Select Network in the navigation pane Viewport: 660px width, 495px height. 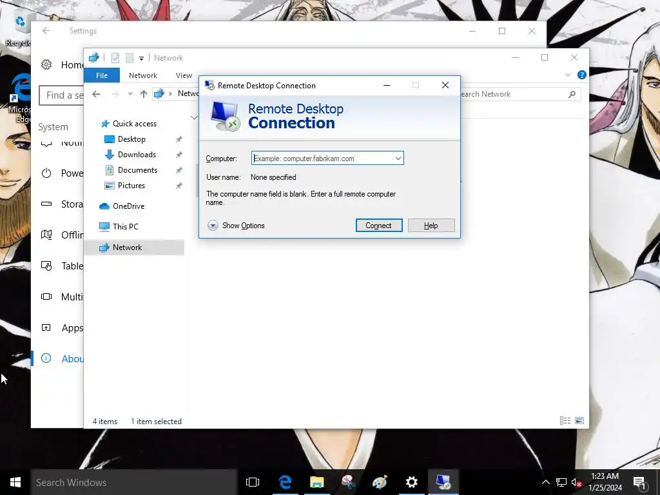pos(134,247)
